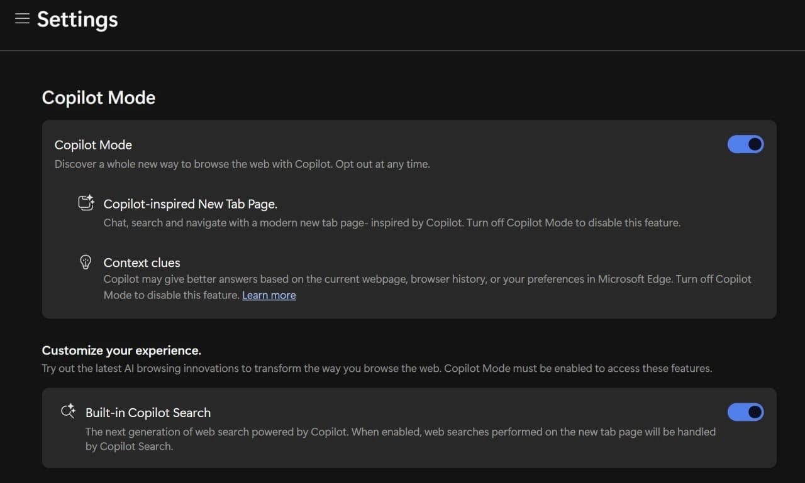Click the 'Chat, search and navigate' description text
Image resolution: width=805 pixels, height=483 pixels.
click(392, 222)
